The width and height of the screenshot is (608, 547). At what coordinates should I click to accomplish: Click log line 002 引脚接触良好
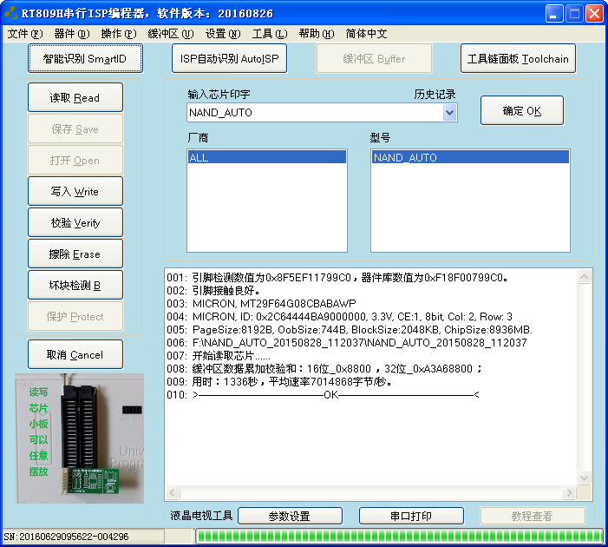click(x=213, y=290)
